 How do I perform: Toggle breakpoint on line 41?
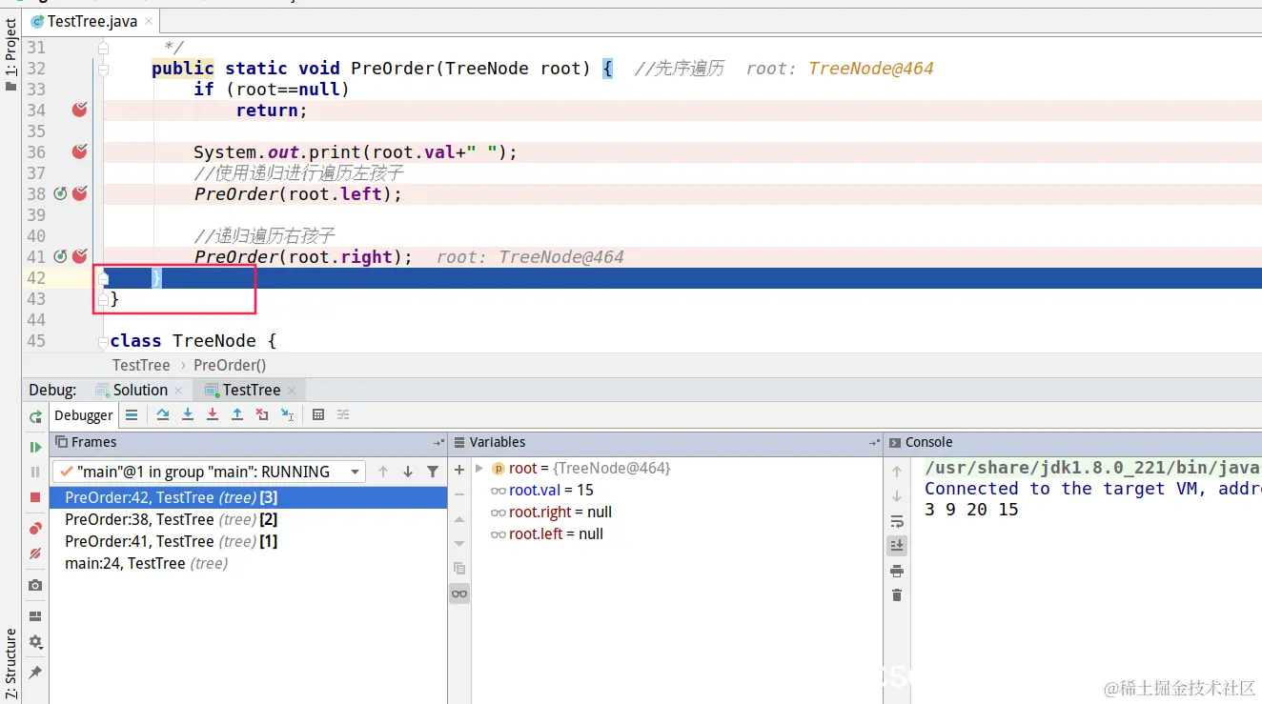point(80,256)
